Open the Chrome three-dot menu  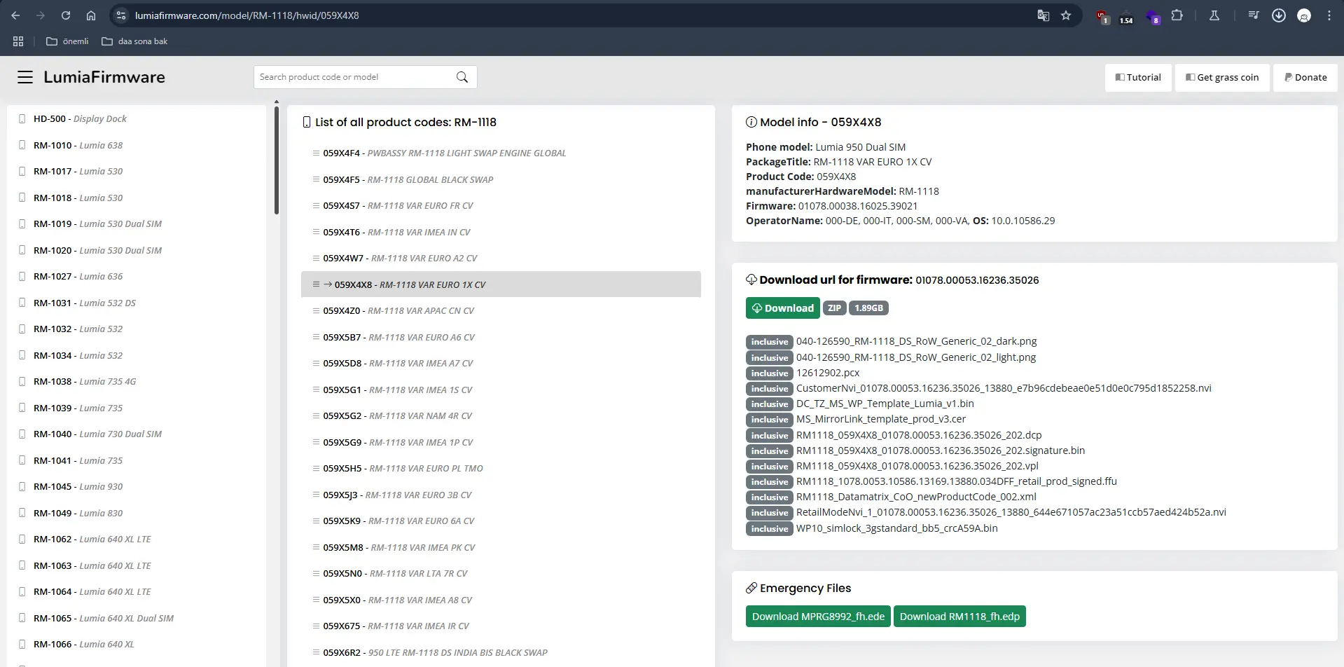pyautogui.click(x=1329, y=15)
